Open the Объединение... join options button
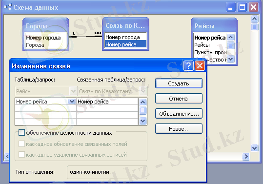 pos(179,114)
